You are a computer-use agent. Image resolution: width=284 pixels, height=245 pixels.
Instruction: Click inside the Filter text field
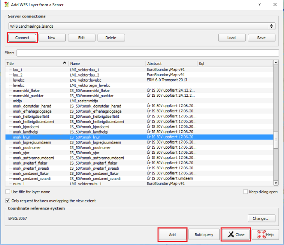tap(147, 53)
